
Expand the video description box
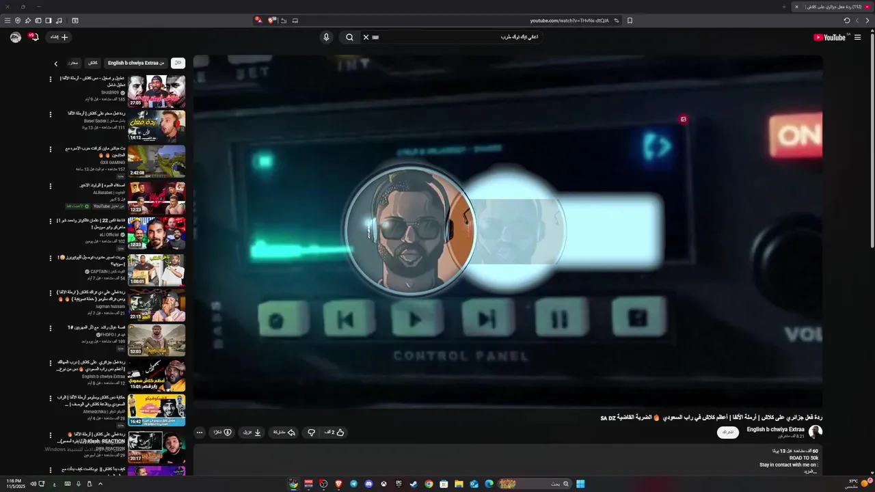(507, 459)
